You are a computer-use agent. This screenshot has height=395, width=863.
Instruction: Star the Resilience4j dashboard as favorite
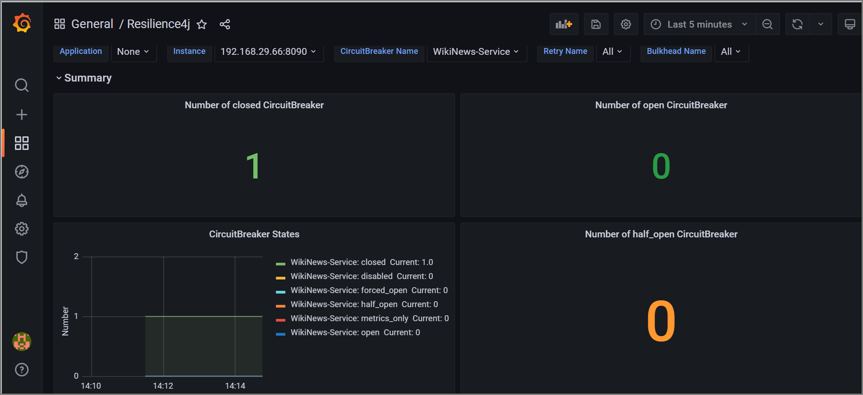[x=202, y=24]
